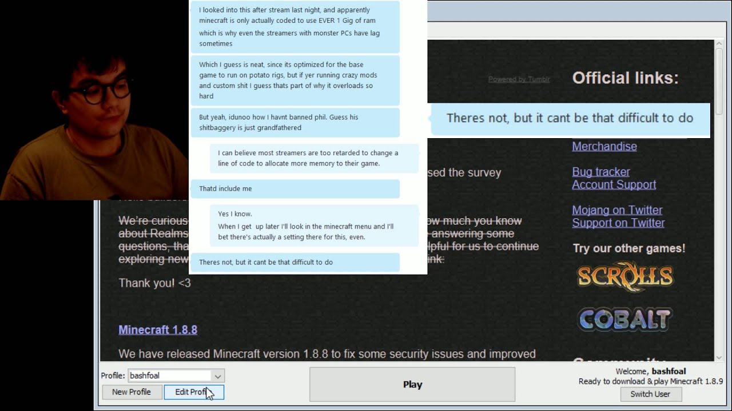Open the Minecraft 1.8.8 heading link
Viewport: 732px width, 411px height.
click(x=158, y=330)
